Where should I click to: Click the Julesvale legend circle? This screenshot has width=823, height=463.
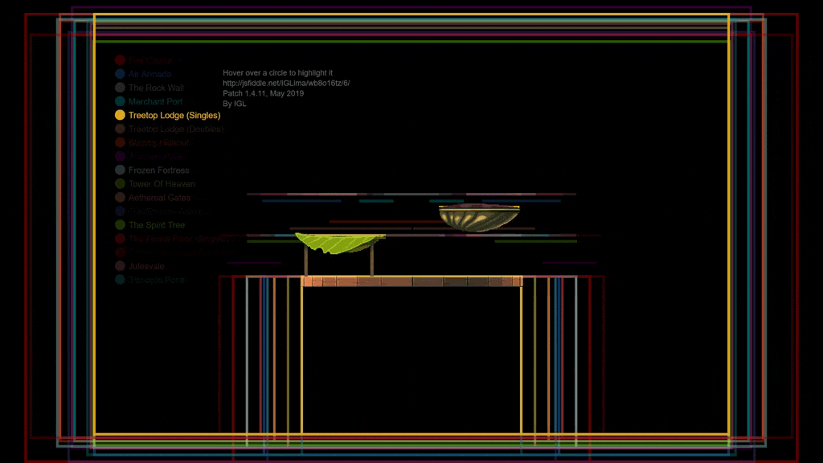tap(120, 266)
